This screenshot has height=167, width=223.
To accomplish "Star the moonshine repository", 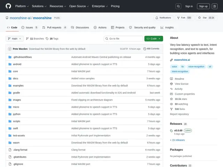I will [207, 18].
